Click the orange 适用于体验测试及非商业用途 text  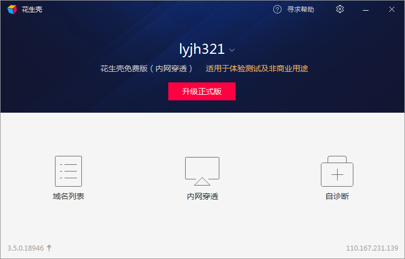(x=257, y=69)
